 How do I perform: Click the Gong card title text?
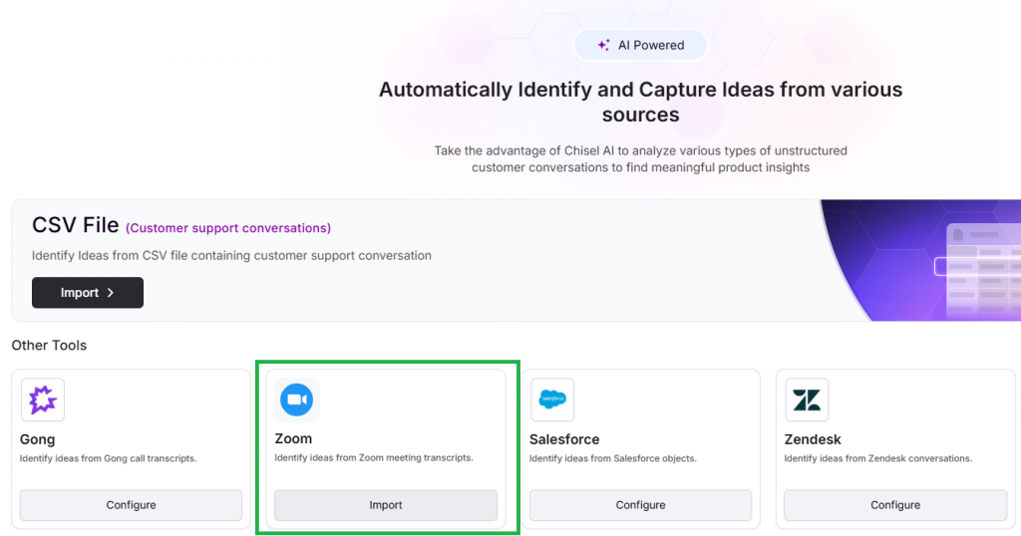point(37,439)
